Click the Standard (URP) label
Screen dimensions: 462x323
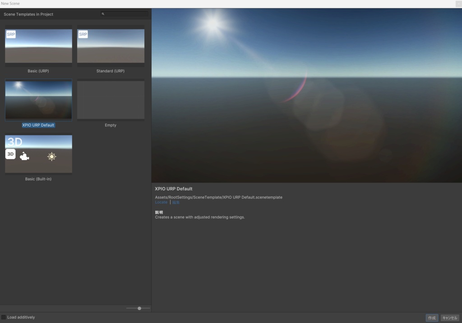(111, 71)
